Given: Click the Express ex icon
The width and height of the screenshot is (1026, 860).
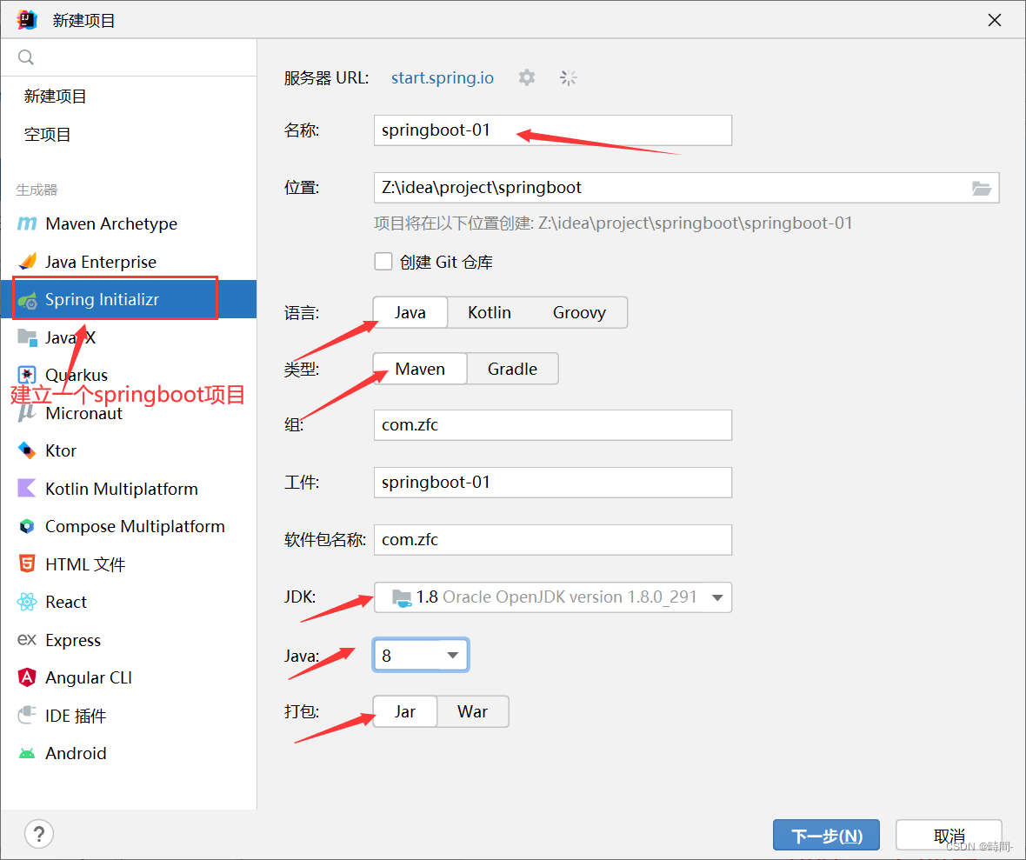Looking at the screenshot, I should [x=27, y=639].
